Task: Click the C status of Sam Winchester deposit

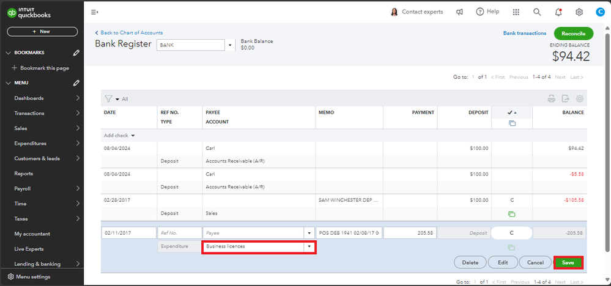Action: [512, 200]
